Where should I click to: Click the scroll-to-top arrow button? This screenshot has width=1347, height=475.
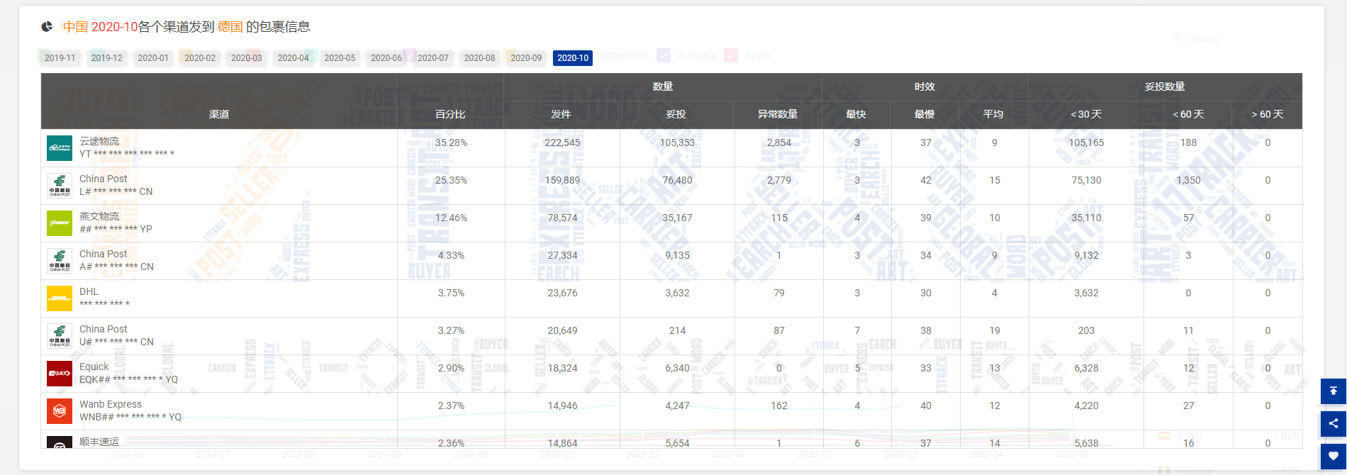[1333, 391]
